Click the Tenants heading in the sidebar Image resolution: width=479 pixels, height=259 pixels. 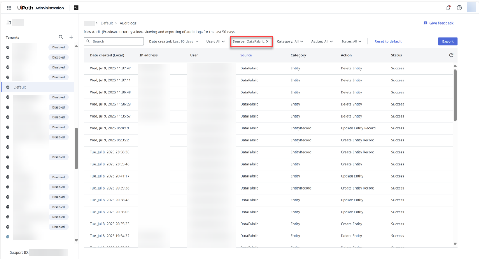13,37
